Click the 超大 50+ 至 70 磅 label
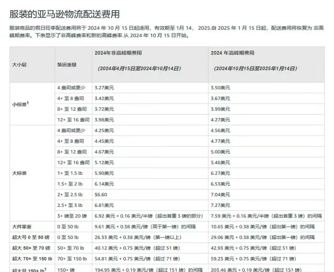The image size is (334, 272). coord(31,248)
